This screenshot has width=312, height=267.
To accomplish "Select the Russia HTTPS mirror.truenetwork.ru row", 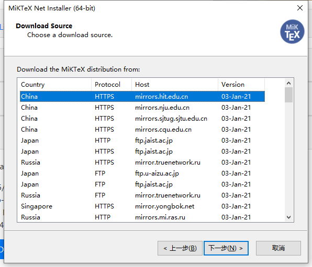I will [x=142, y=162].
